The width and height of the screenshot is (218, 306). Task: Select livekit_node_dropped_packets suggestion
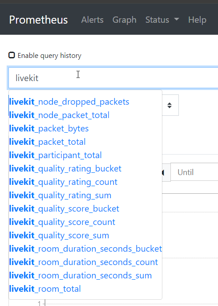tap(85, 102)
